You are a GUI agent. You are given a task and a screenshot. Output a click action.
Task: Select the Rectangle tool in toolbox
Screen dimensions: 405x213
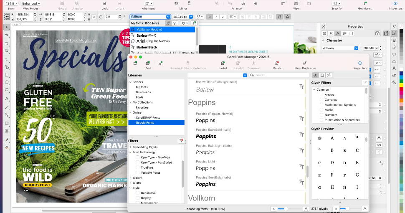(x=7, y=75)
